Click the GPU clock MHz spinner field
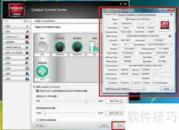 pyautogui.click(x=114, y=101)
